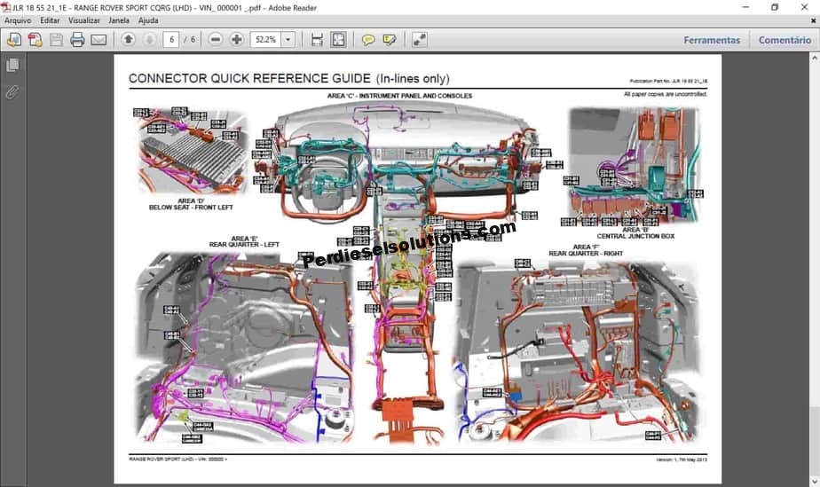Click the label CENTRAL JUNCTION BOX
This screenshot has width=820, height=487.
[x=635, y=236]
